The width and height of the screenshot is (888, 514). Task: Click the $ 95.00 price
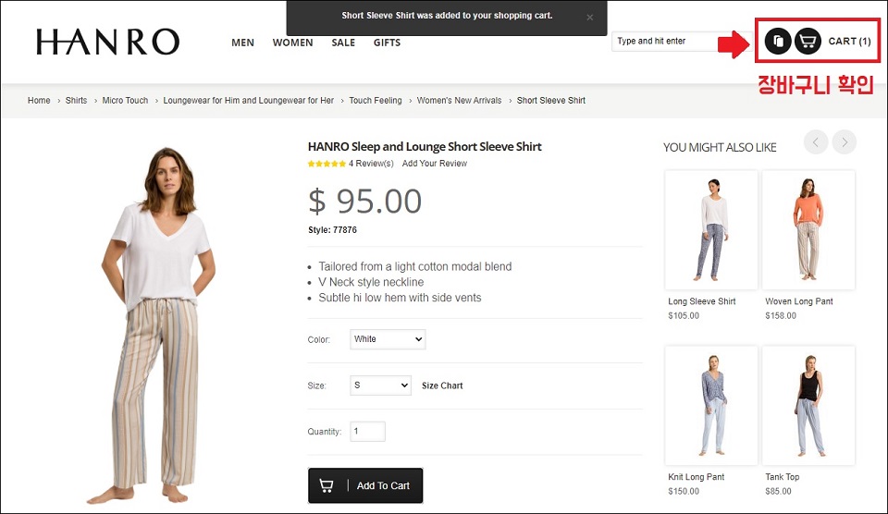[365, 201]
